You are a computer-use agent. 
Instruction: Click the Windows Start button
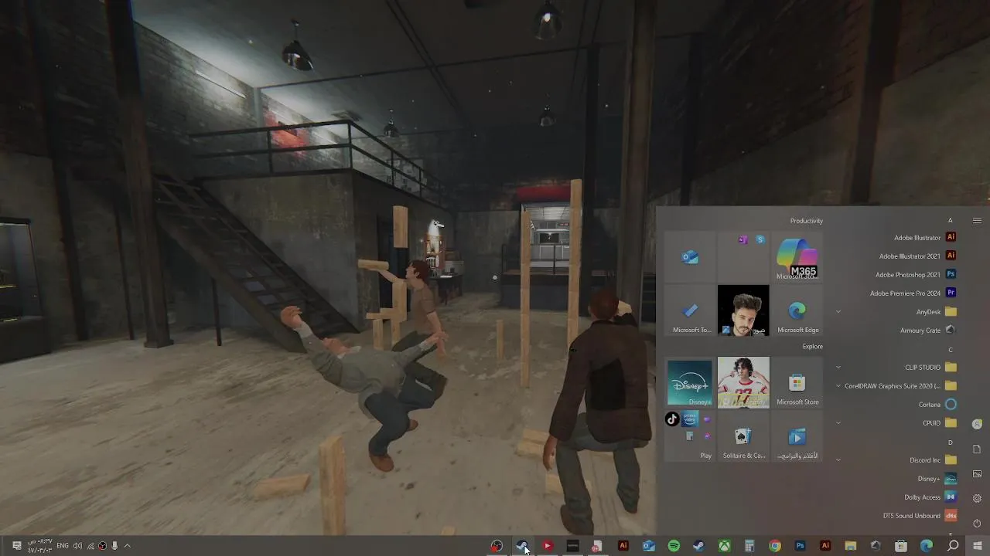click(978, 546)
